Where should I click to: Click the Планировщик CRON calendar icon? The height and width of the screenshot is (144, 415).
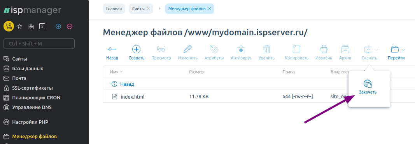(x=6, y=98)
